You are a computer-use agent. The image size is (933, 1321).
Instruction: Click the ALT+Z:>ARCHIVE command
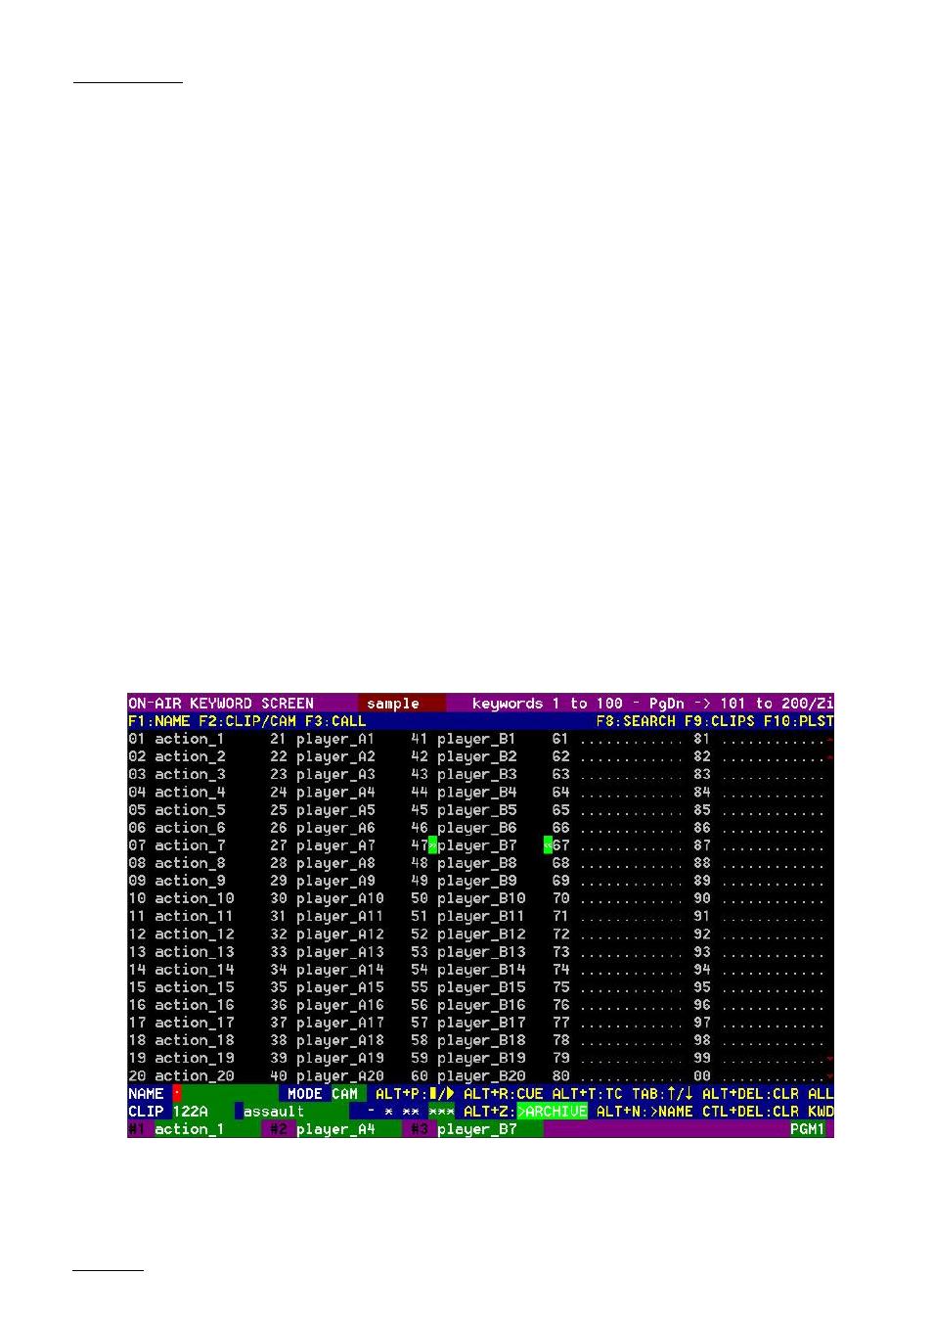525,1112
